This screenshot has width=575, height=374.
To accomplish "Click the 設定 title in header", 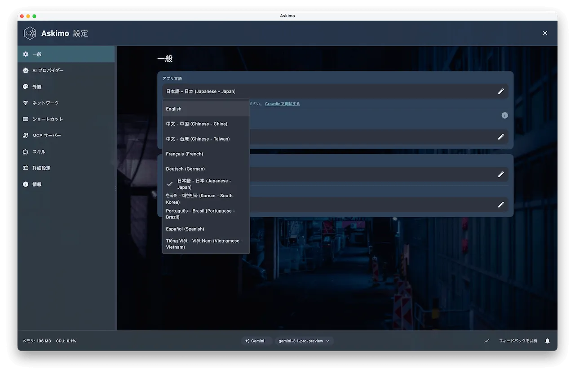I will pyautogui.click(x=80, y=33).
